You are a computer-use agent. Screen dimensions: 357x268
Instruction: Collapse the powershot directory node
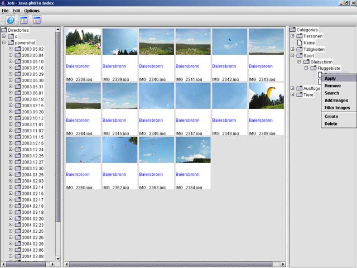[x=4, y=42]
